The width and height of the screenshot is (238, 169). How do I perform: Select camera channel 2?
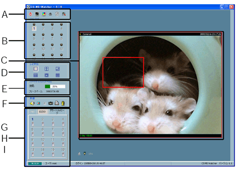(43, 29)
